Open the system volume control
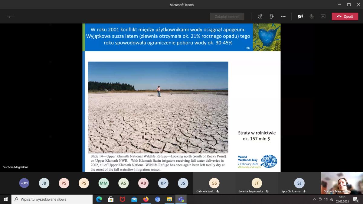This screenshot has height=204, width=363. click(325, 199)
